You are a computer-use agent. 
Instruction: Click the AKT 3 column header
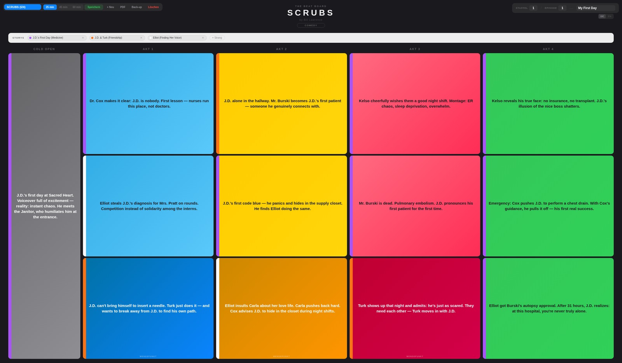pos(415,49)
